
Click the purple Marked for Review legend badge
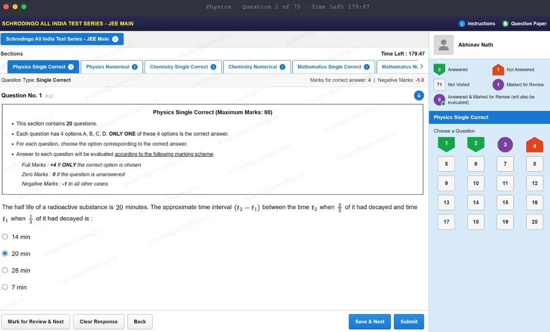tap(498, 85)
